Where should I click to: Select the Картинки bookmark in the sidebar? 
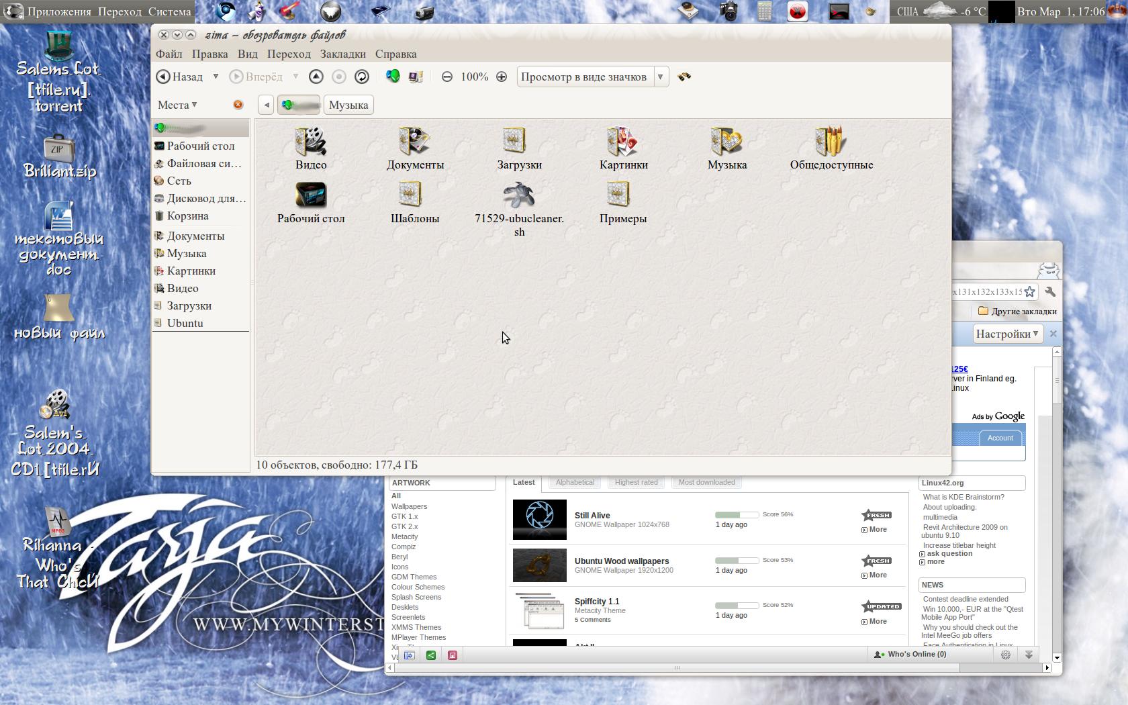(x=200, y=271)
